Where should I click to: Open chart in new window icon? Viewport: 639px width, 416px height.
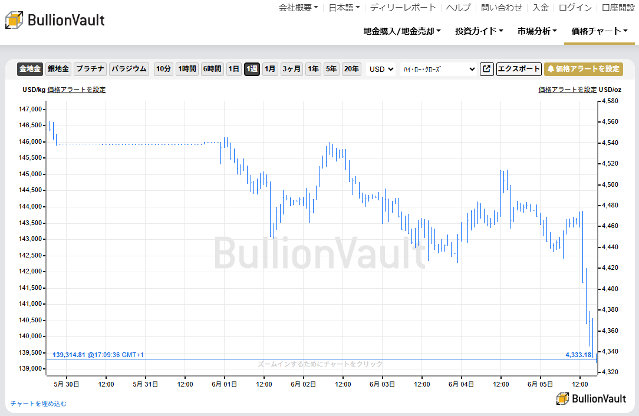486,69
